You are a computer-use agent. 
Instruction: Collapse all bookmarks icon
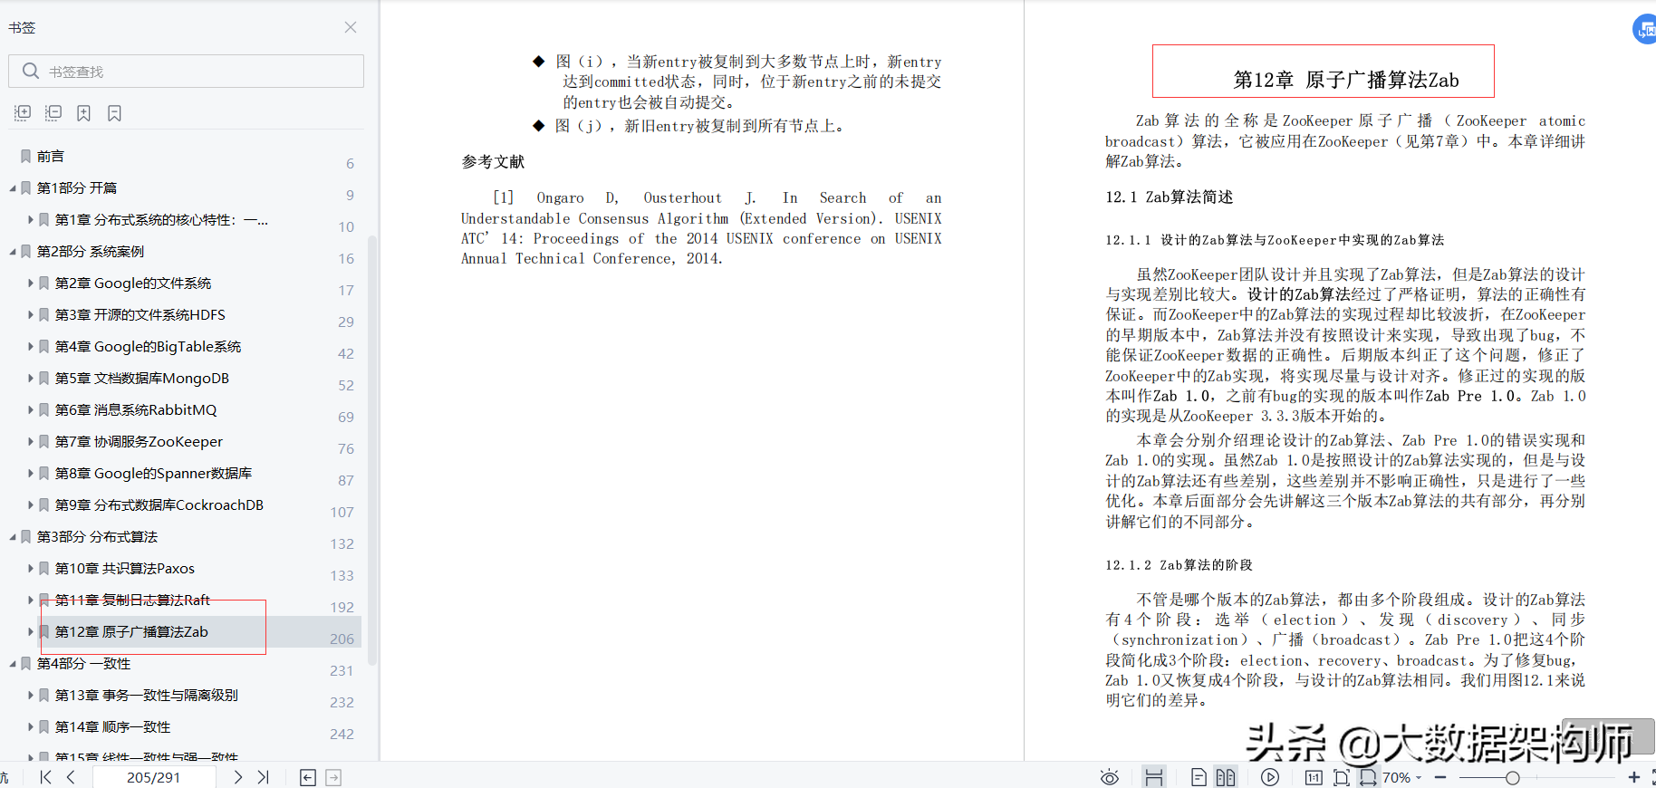tap(53, 113)
